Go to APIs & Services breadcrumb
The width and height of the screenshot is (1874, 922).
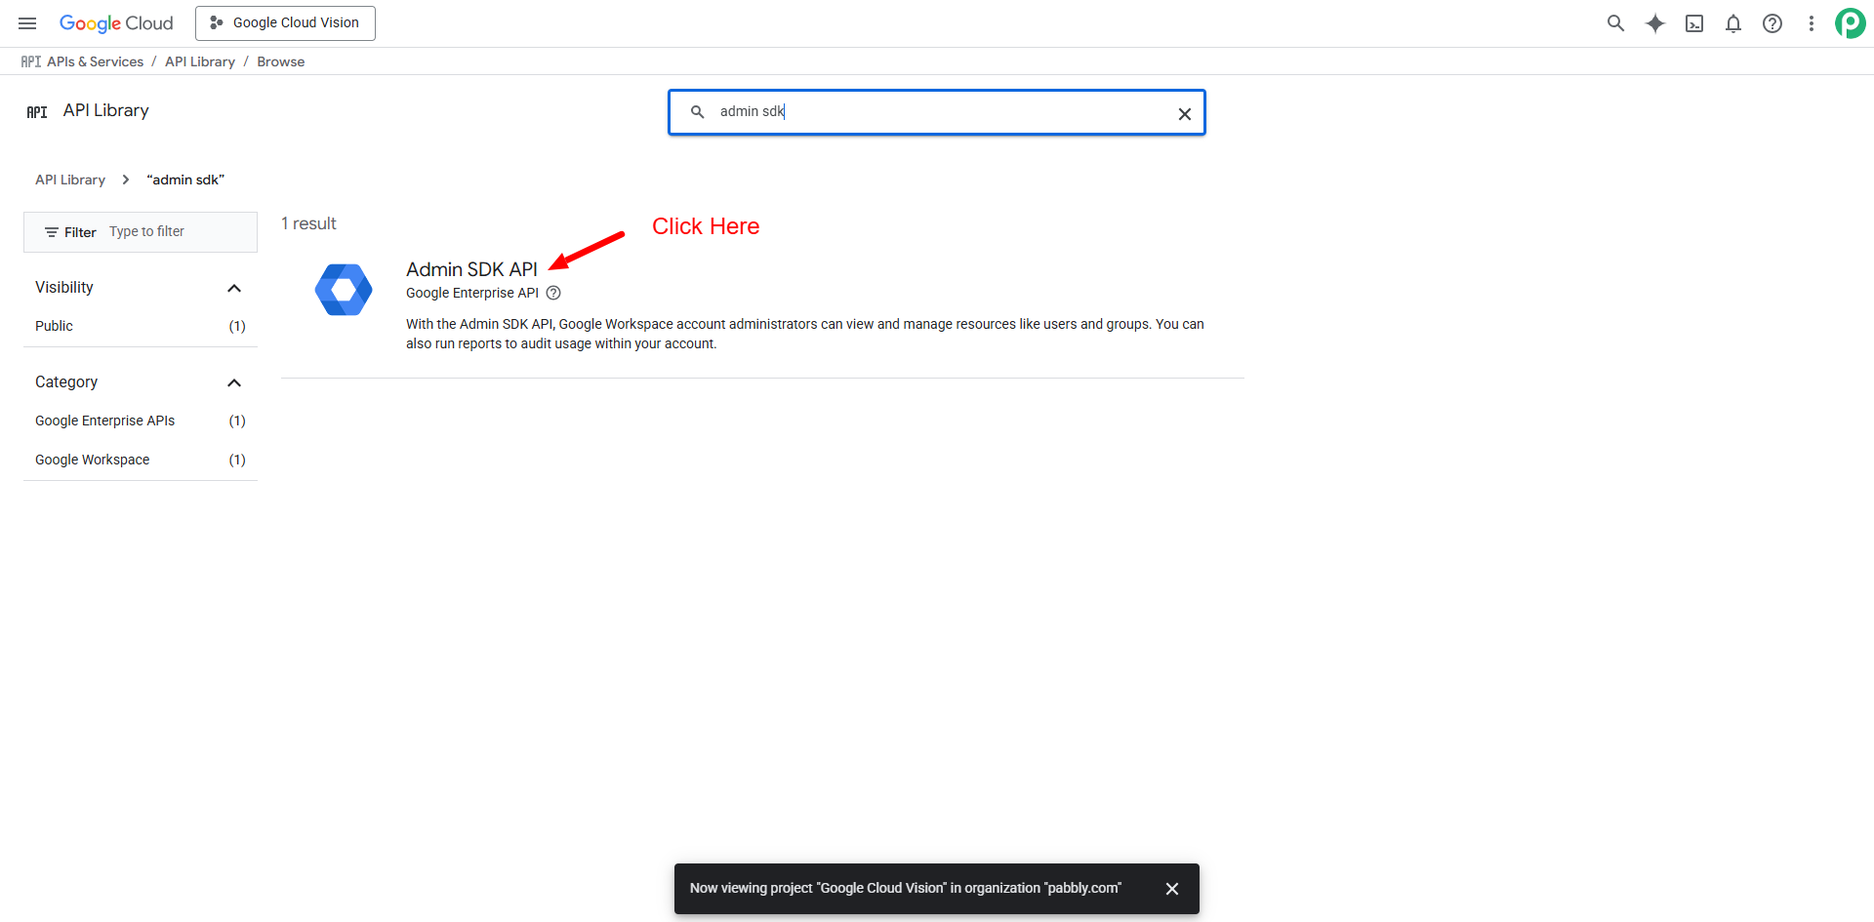coord(95,61)
